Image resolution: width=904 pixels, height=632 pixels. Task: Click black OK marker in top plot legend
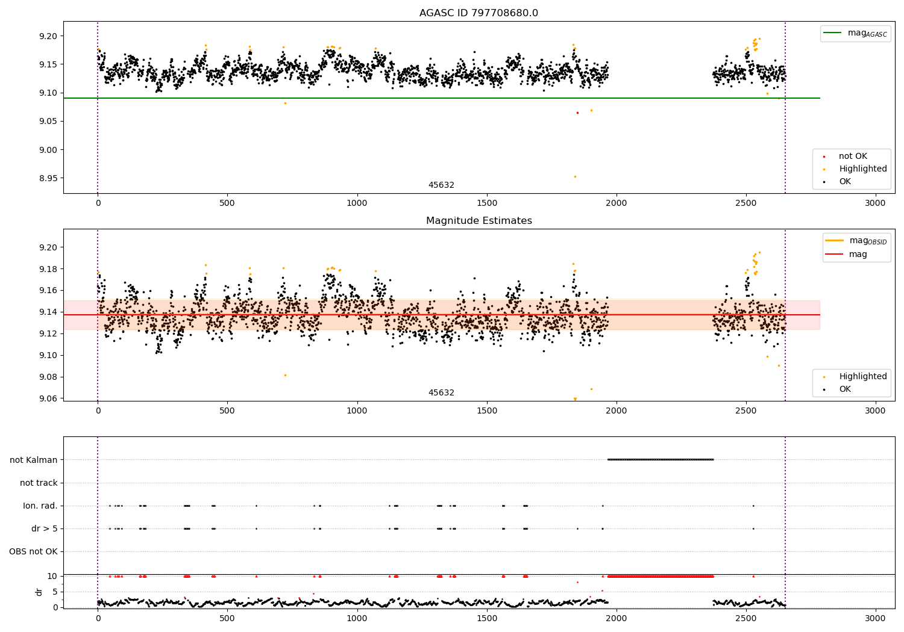[x=824, y=182]
